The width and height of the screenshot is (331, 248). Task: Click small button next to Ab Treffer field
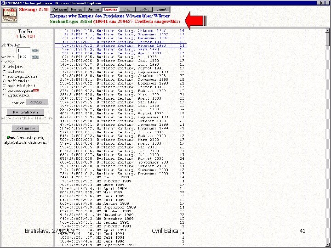(x=35, y=51)
